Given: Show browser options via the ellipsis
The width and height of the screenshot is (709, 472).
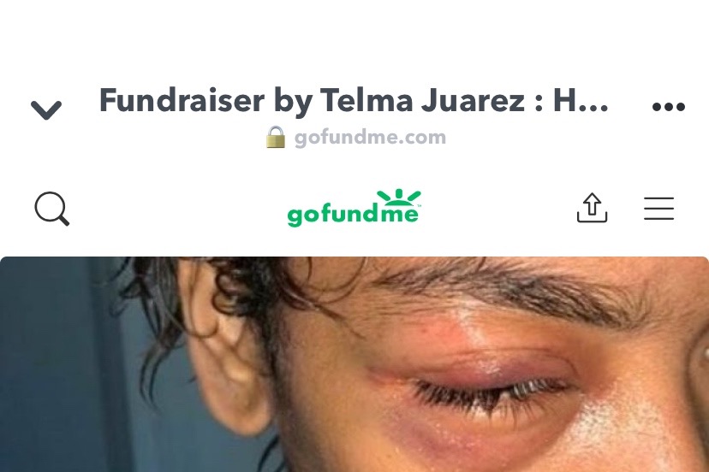Looking at the screenshot, I should (668, 107).
